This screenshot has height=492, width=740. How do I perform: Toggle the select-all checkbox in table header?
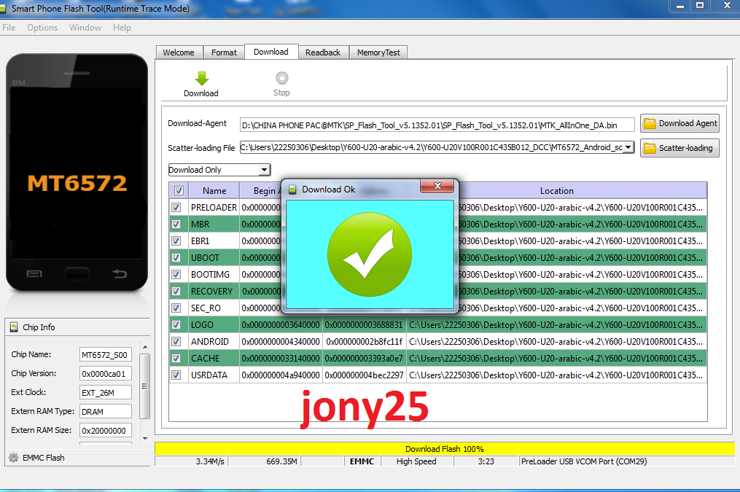[179, 191]
